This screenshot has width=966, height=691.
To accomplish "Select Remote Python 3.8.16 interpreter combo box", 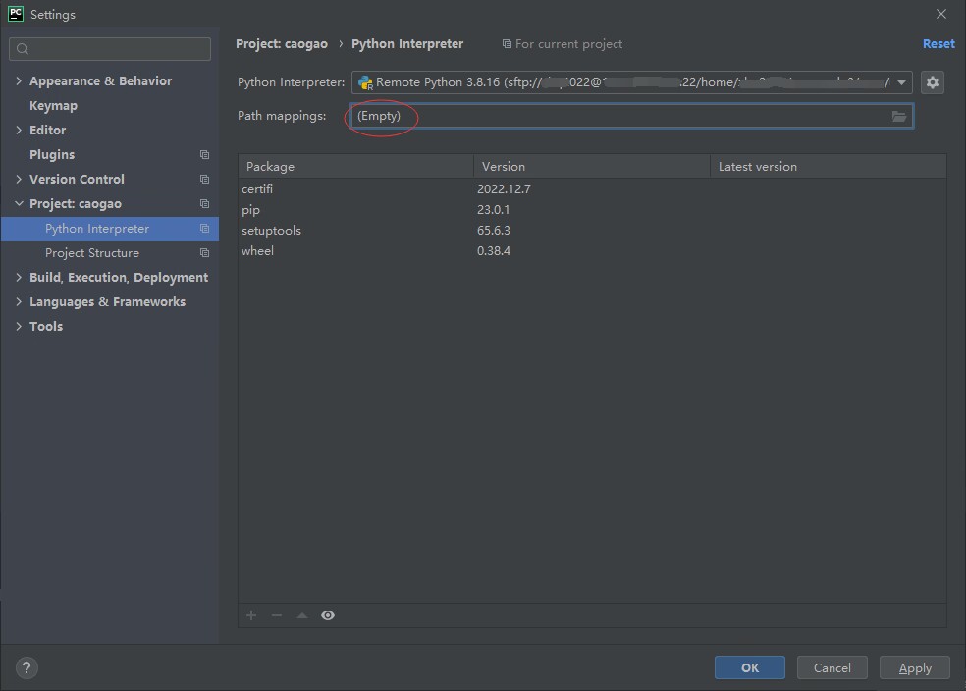I will coord(631,82).
